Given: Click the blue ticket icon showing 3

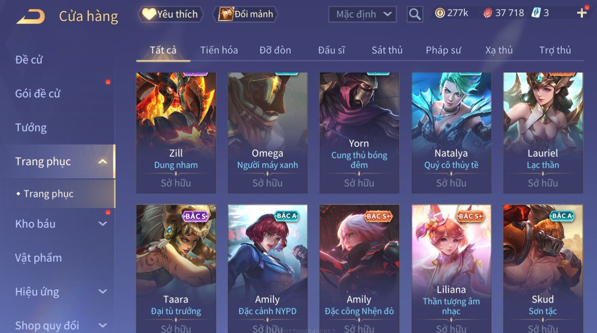Looking at the screenshot, I should [536, 13].
